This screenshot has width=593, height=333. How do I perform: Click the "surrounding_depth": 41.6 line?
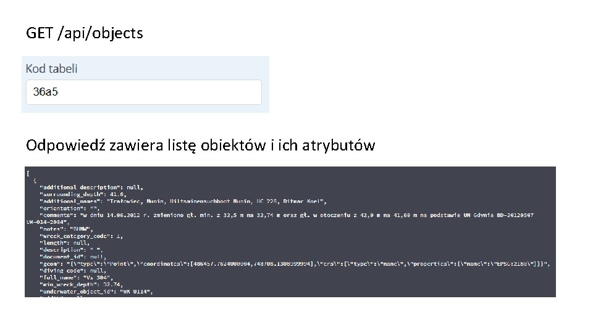click(83, 194)
